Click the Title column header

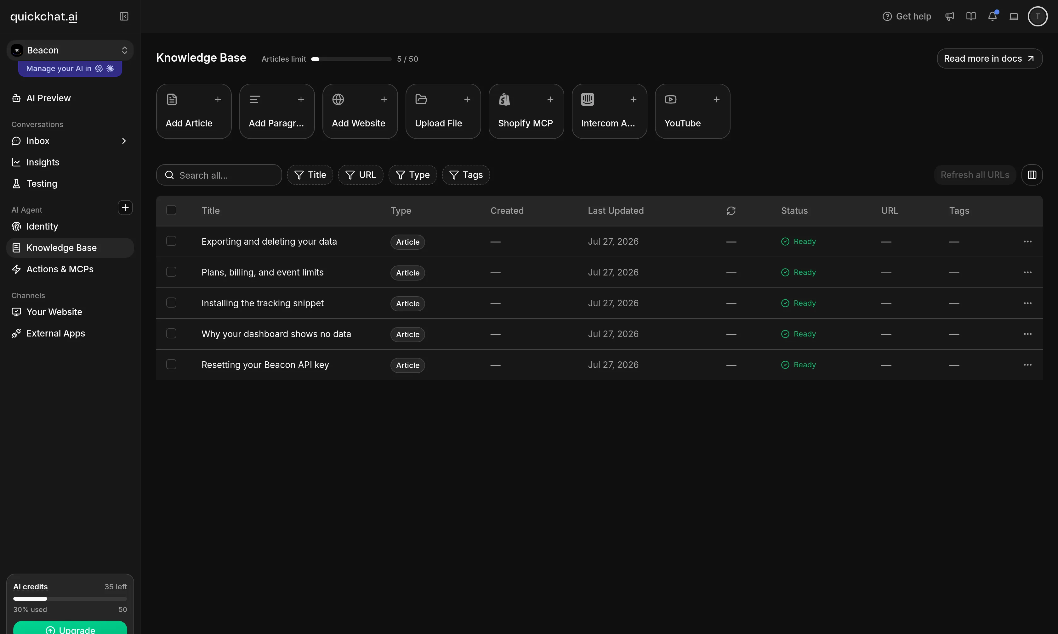pyautogui.click(x=210, y=211)
